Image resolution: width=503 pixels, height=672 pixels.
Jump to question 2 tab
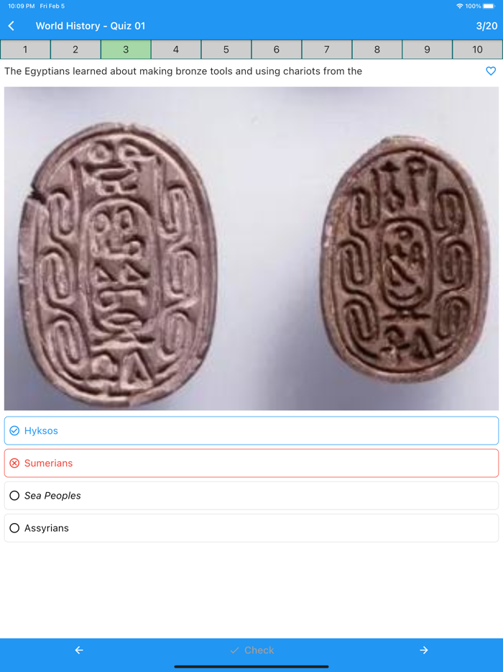75,50
